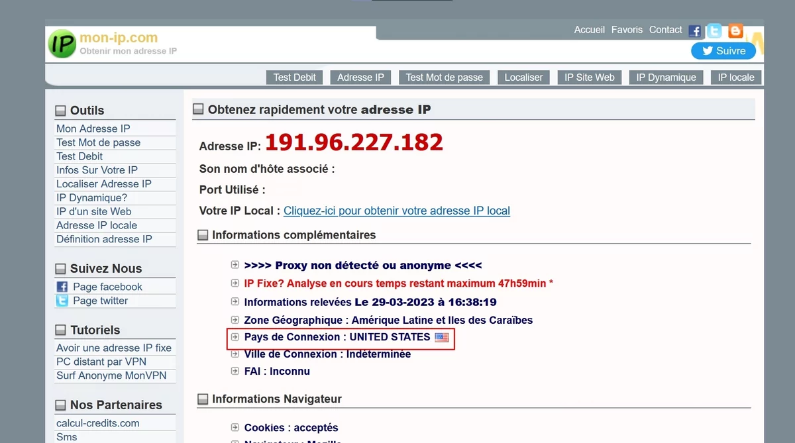Image resolution: width=795 pixels, height=443 pixels.
Task: Click arrow bullet beside Zone Géographique
Action: (235, 319)
